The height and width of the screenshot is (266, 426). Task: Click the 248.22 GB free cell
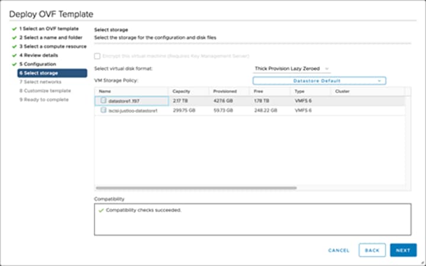pos(266,111)
